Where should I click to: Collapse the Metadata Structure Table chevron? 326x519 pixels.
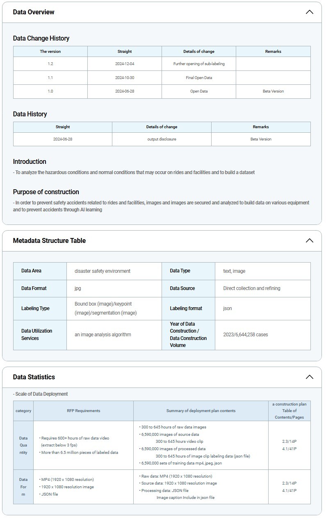309,241
